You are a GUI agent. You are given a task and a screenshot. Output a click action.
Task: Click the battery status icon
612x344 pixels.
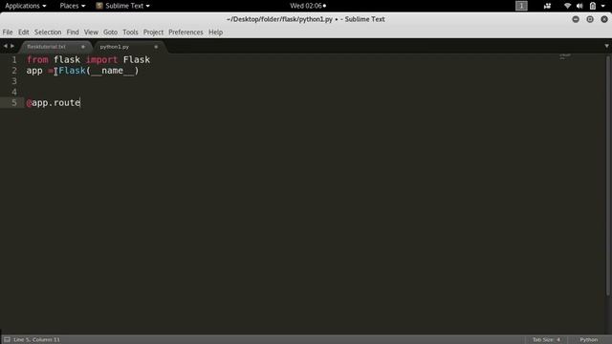pos(593,6)
